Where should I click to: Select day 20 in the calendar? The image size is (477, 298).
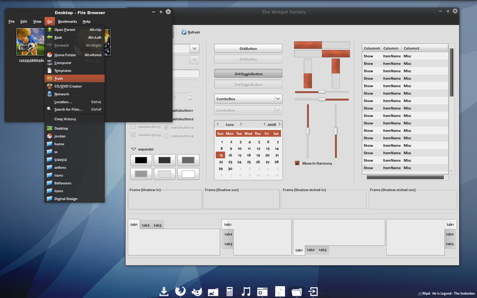tap(267, 155)
